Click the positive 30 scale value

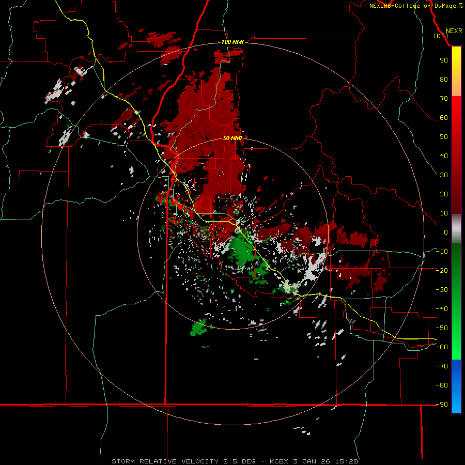(x=444, y=175)
